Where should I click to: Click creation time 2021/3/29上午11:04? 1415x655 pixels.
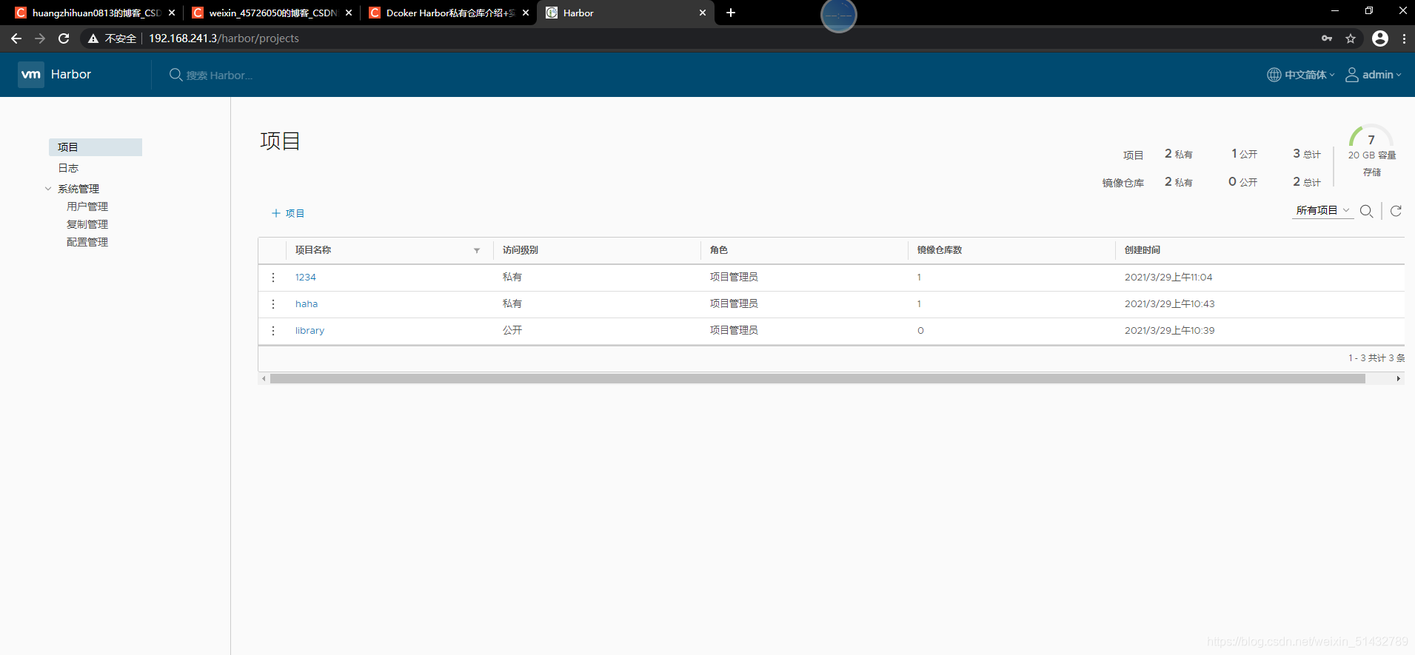coord(1168,278)
